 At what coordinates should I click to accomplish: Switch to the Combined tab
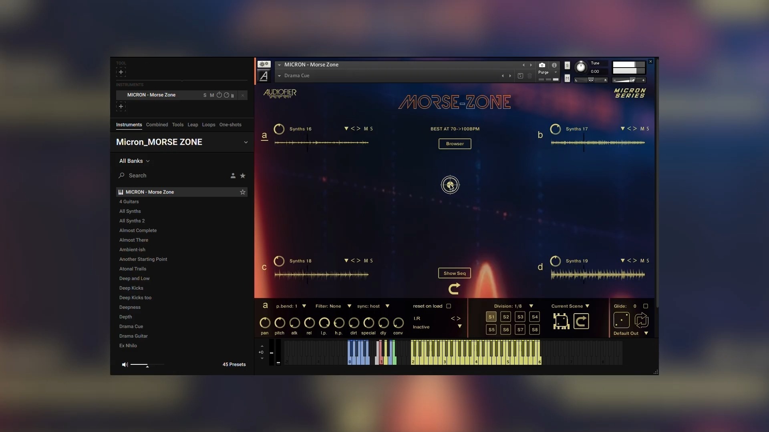157,125
